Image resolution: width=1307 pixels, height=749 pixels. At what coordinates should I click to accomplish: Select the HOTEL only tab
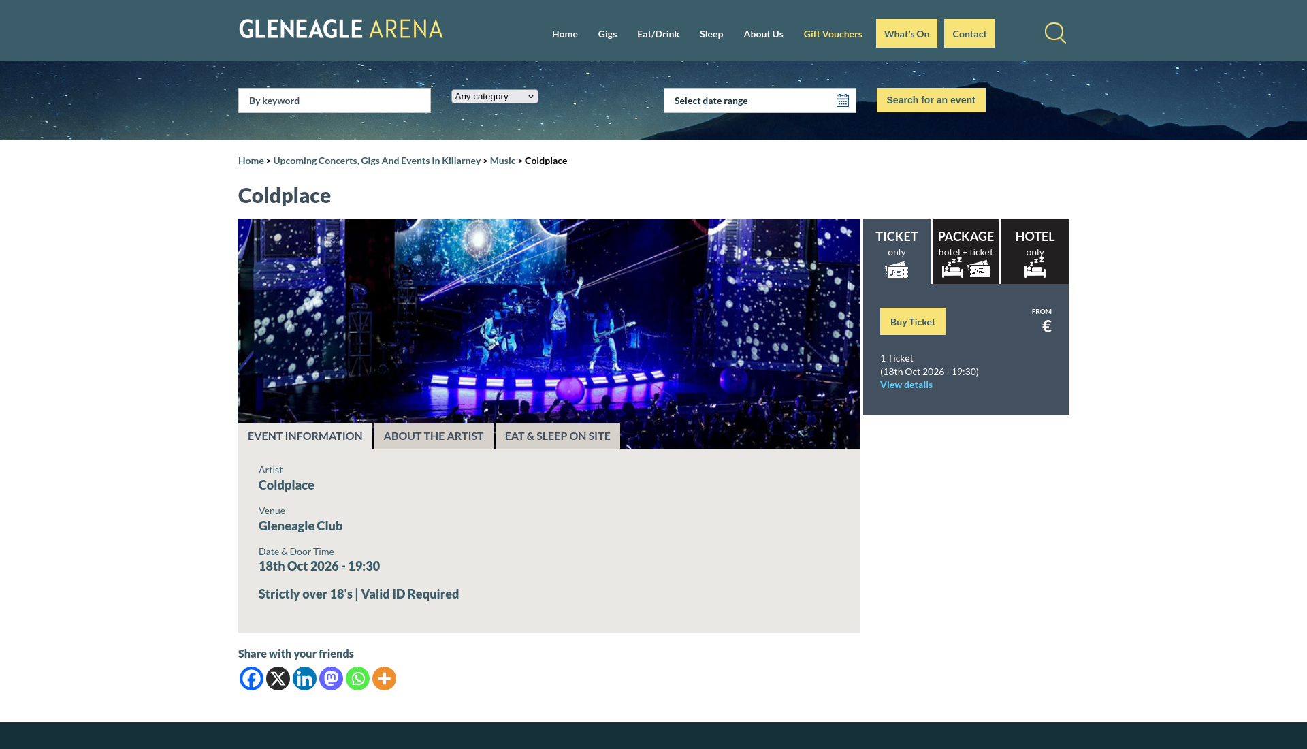pos(1035,251)
